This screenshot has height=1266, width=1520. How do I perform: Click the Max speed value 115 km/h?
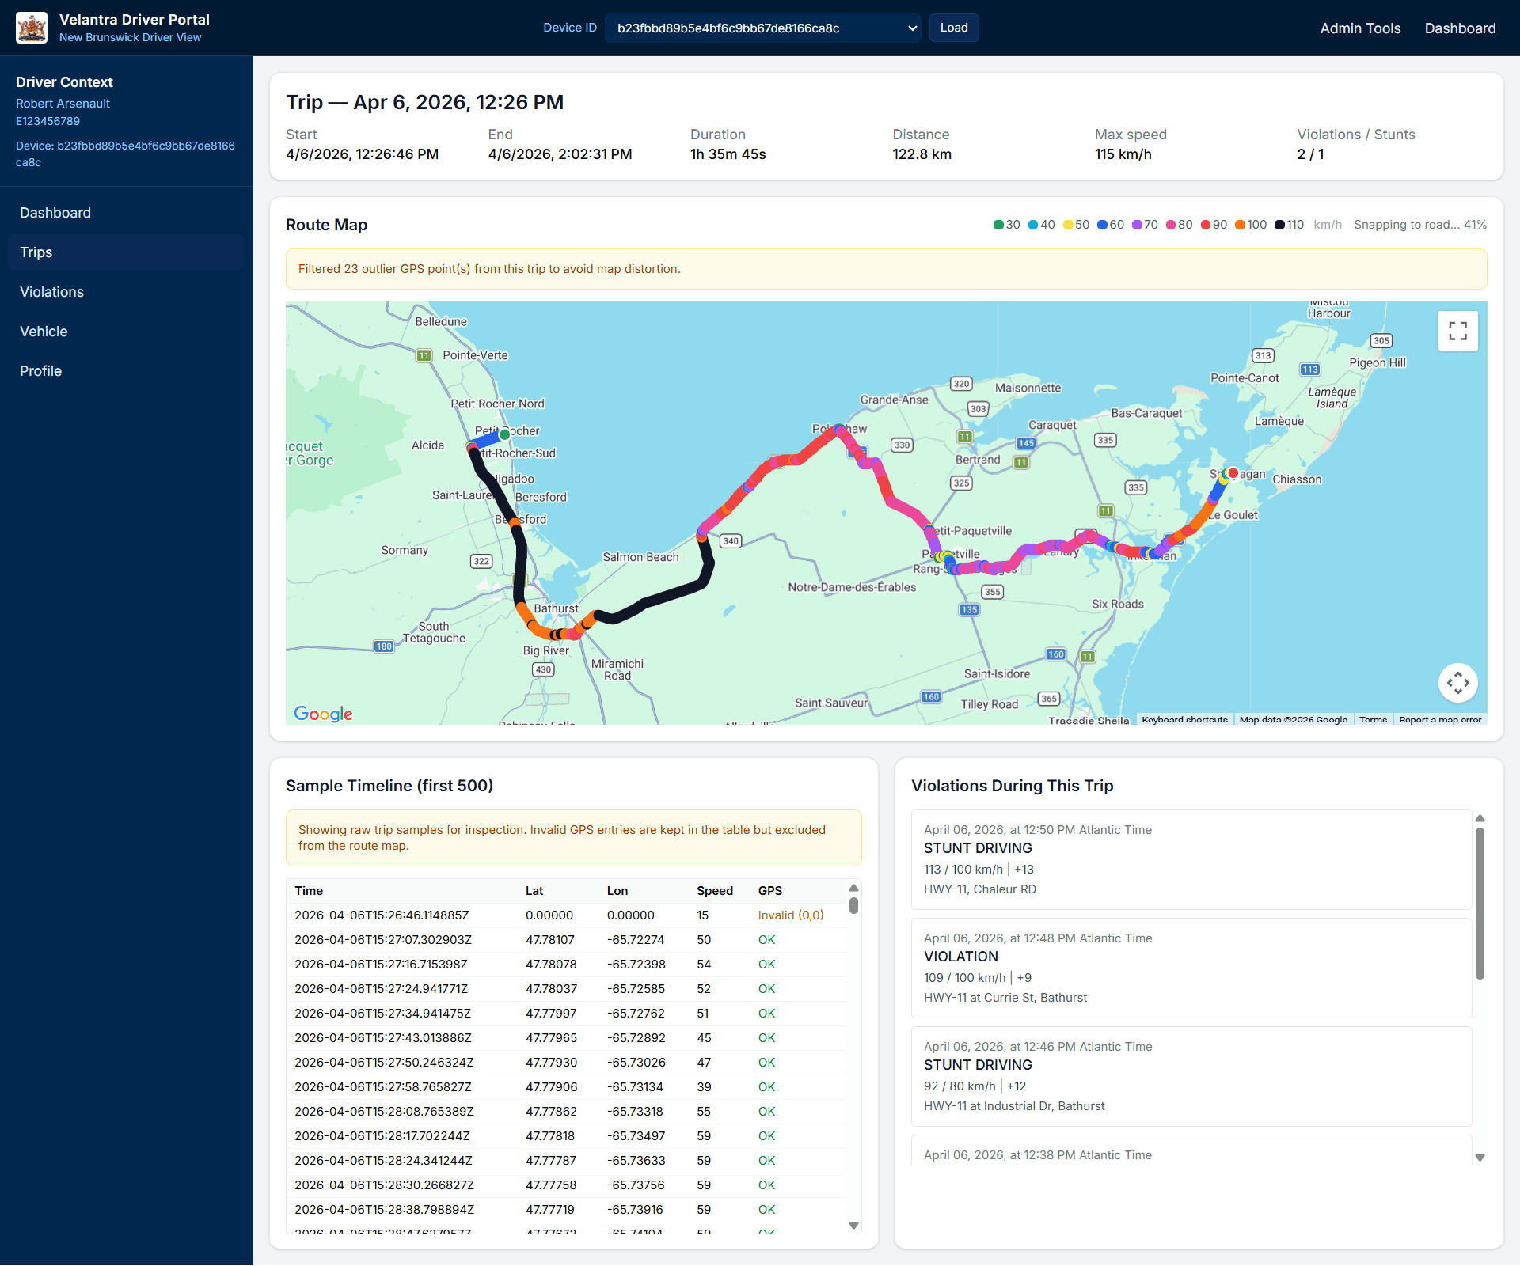1123,154
